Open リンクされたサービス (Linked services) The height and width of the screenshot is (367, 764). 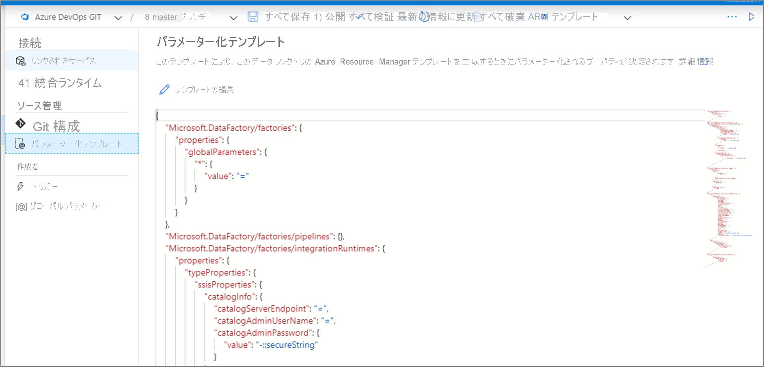coord(72,61)
